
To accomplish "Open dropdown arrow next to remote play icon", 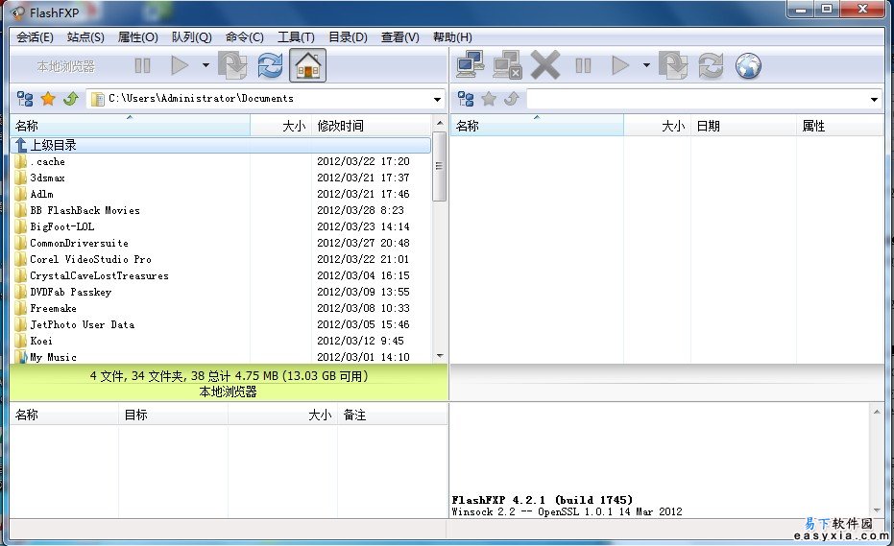I will coord(646,65).
